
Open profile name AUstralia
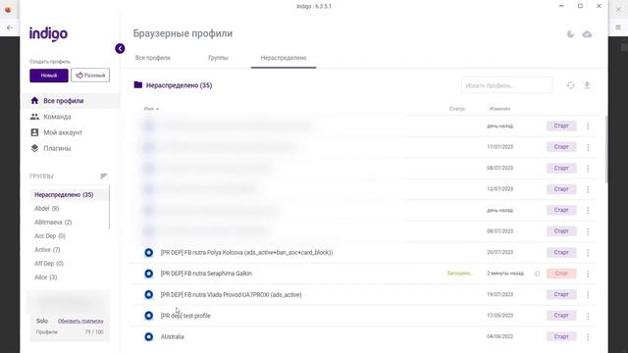coord(173,337)
